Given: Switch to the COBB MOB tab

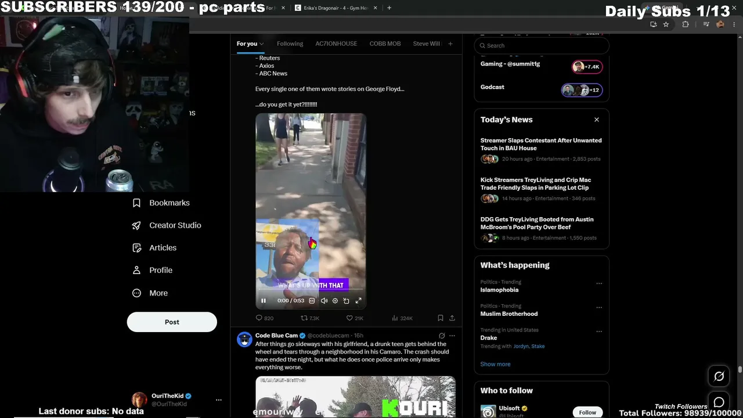Looking at the screenshot, I should [x=385, y=44].
